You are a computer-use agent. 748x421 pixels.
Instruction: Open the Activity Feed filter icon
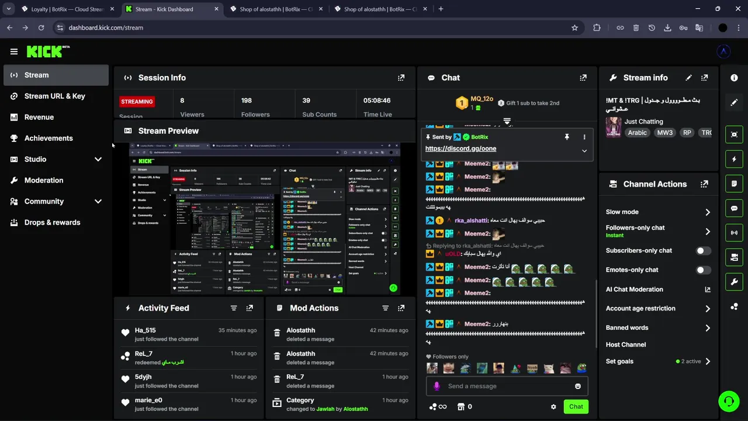click(234, 308)
